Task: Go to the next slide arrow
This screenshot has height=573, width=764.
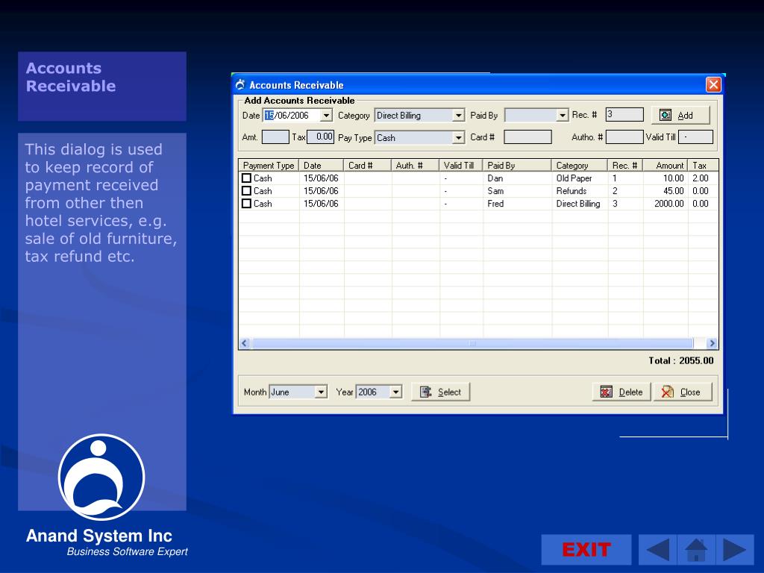Action: pyautogui.click(x=735, y=550)
